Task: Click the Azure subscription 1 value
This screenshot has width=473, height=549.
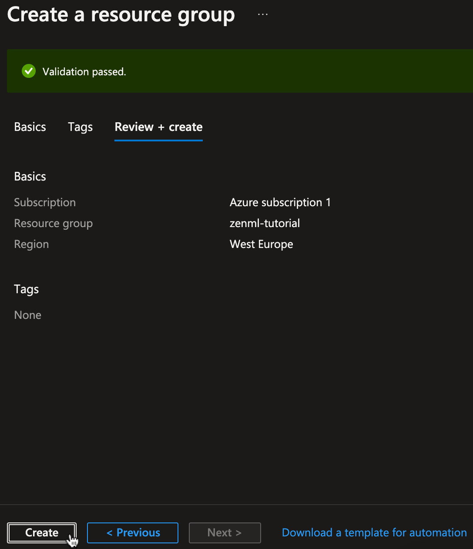Action: pyautogui.click(x=280, y=203)
